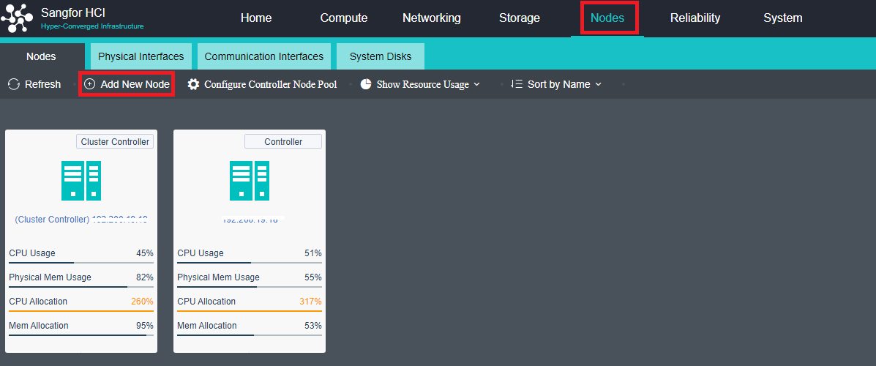This screenshot has width=876, height=366.
Task: Click the gear icon of Configure Controller Node Pool
Action: [x=193, y=84]
